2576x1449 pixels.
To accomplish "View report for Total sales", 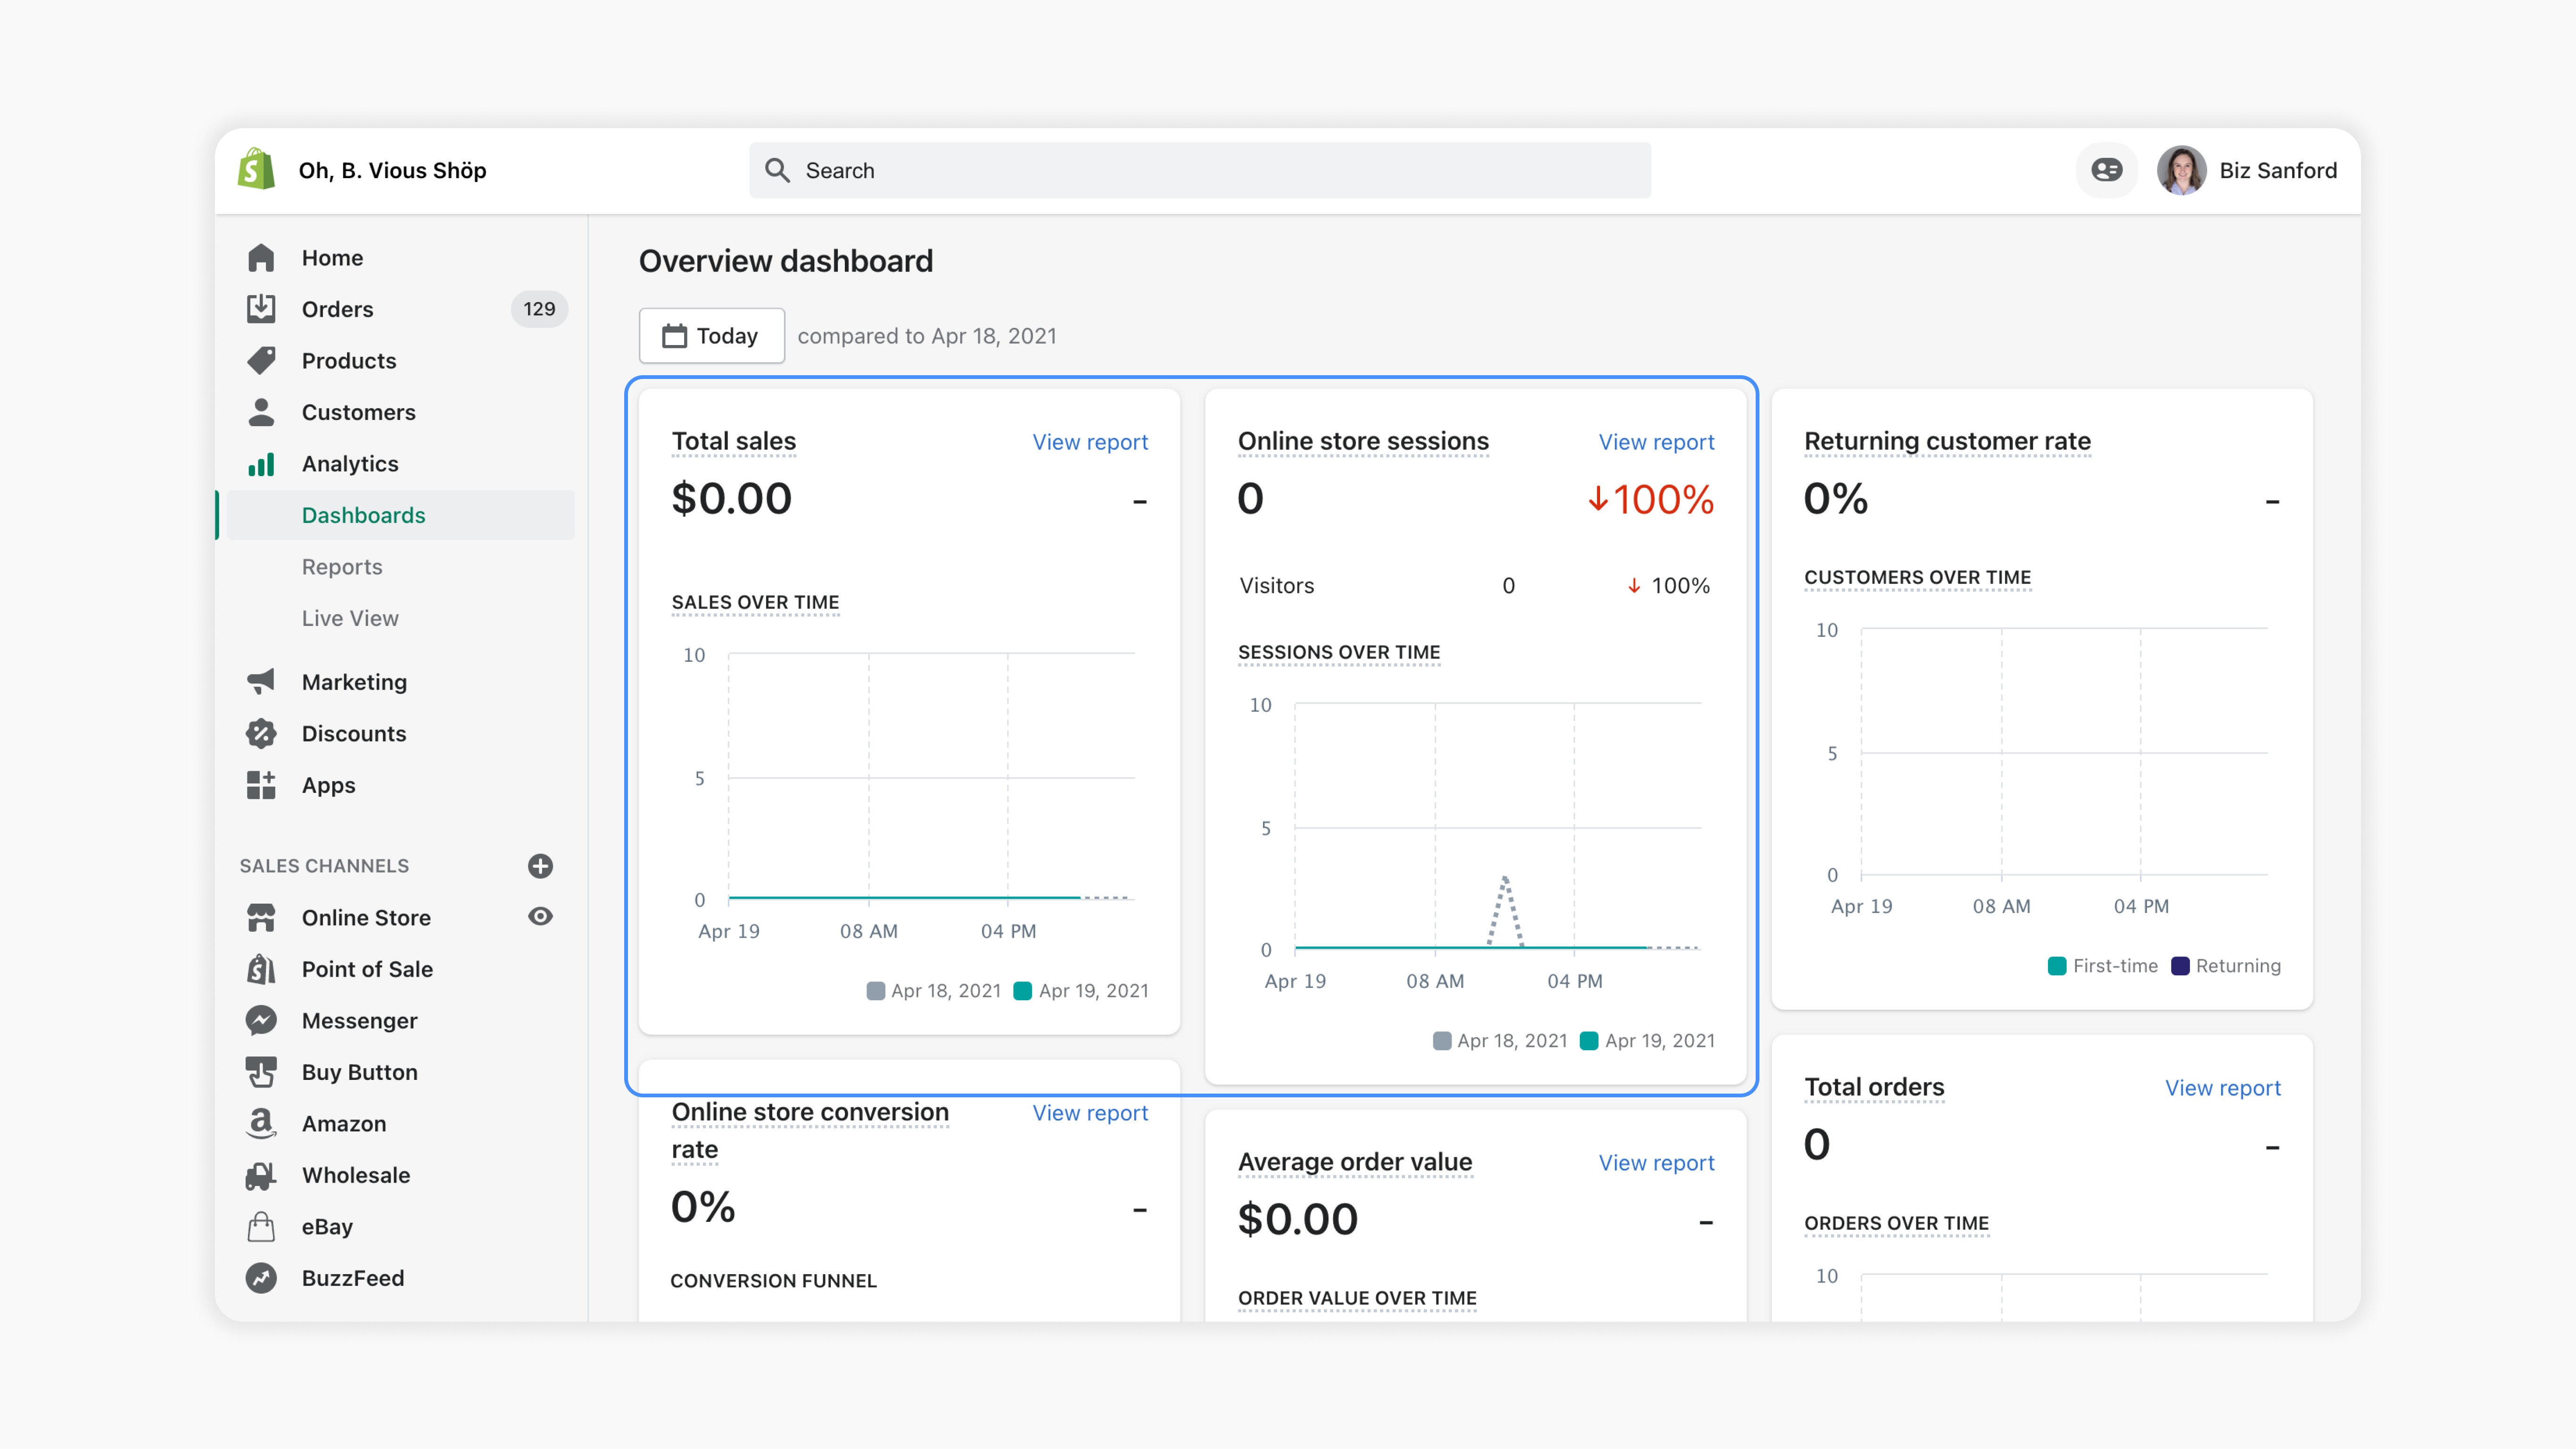I will coord(1090,442).
